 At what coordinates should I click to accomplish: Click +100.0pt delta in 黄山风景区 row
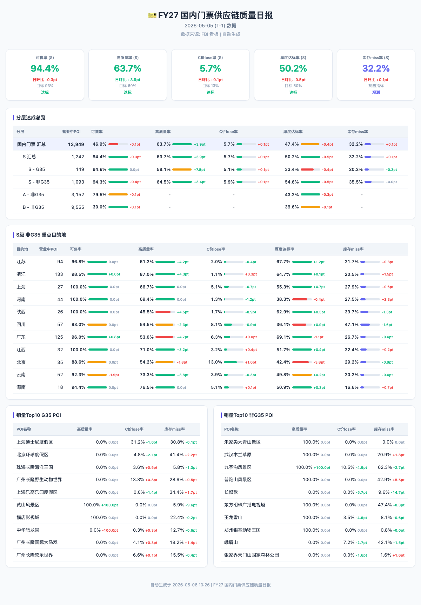click(x=110, y=505)
